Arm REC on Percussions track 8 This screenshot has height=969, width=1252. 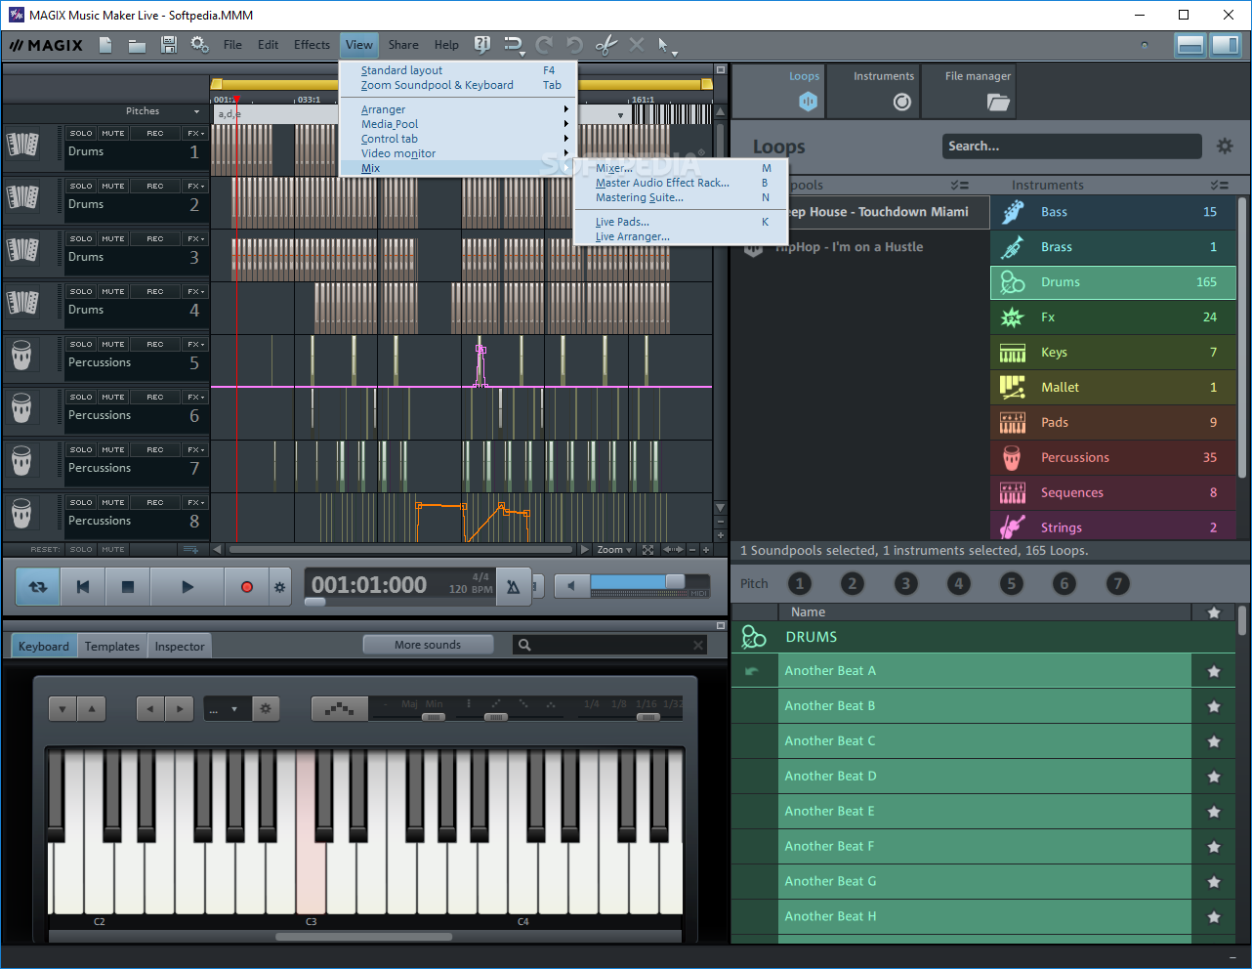click(155, 503)
